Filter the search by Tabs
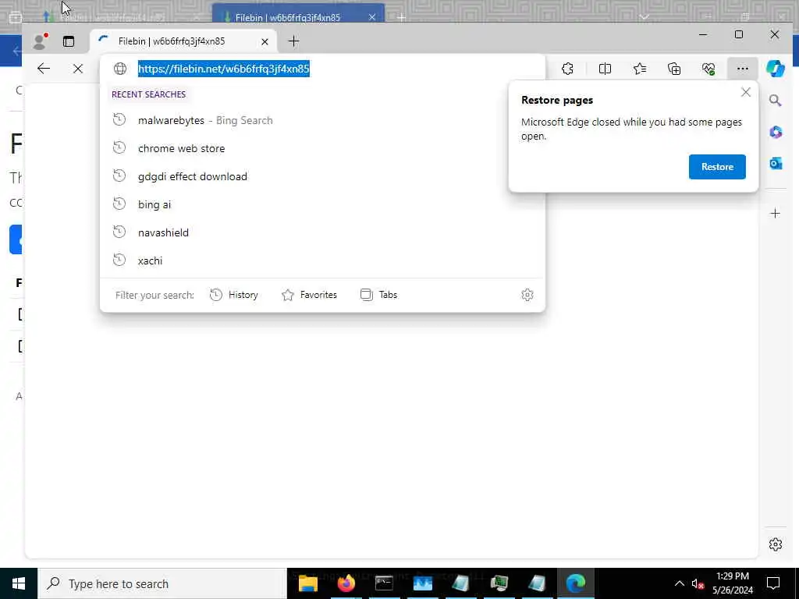 coord(378,295)
